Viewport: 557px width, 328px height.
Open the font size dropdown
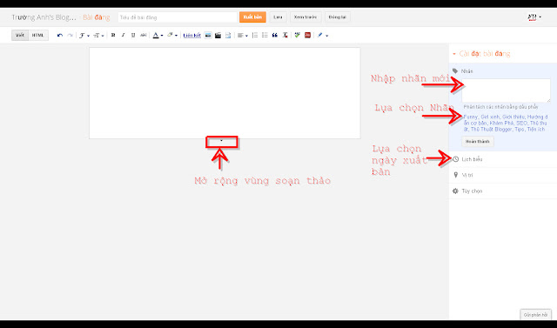point(98,36)
